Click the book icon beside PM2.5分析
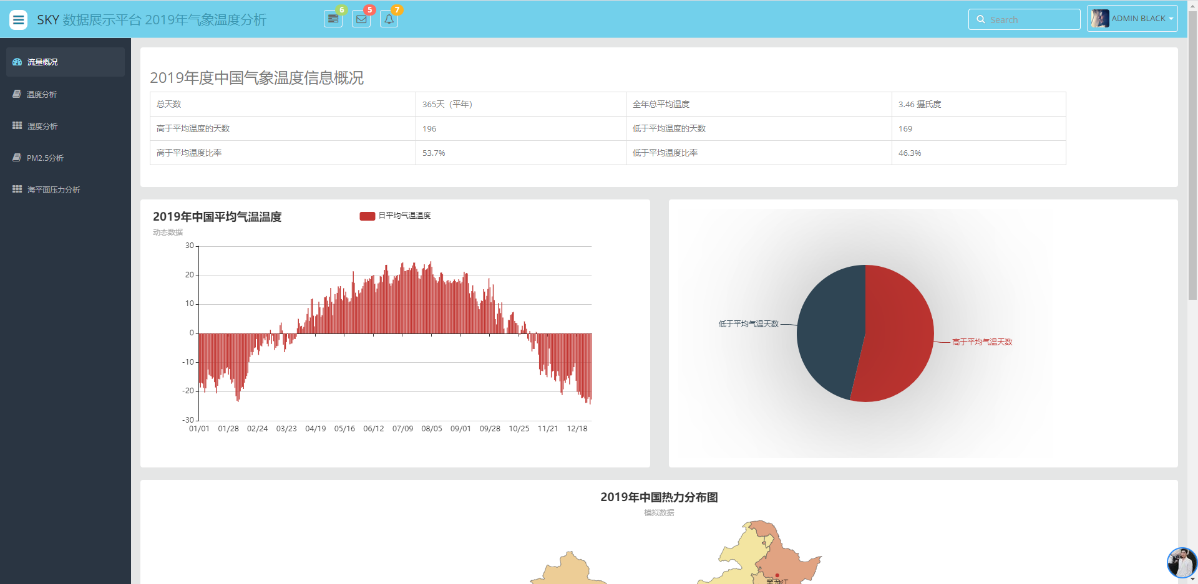This screenshot has width=1198, height=584. [x=17, y=157]
